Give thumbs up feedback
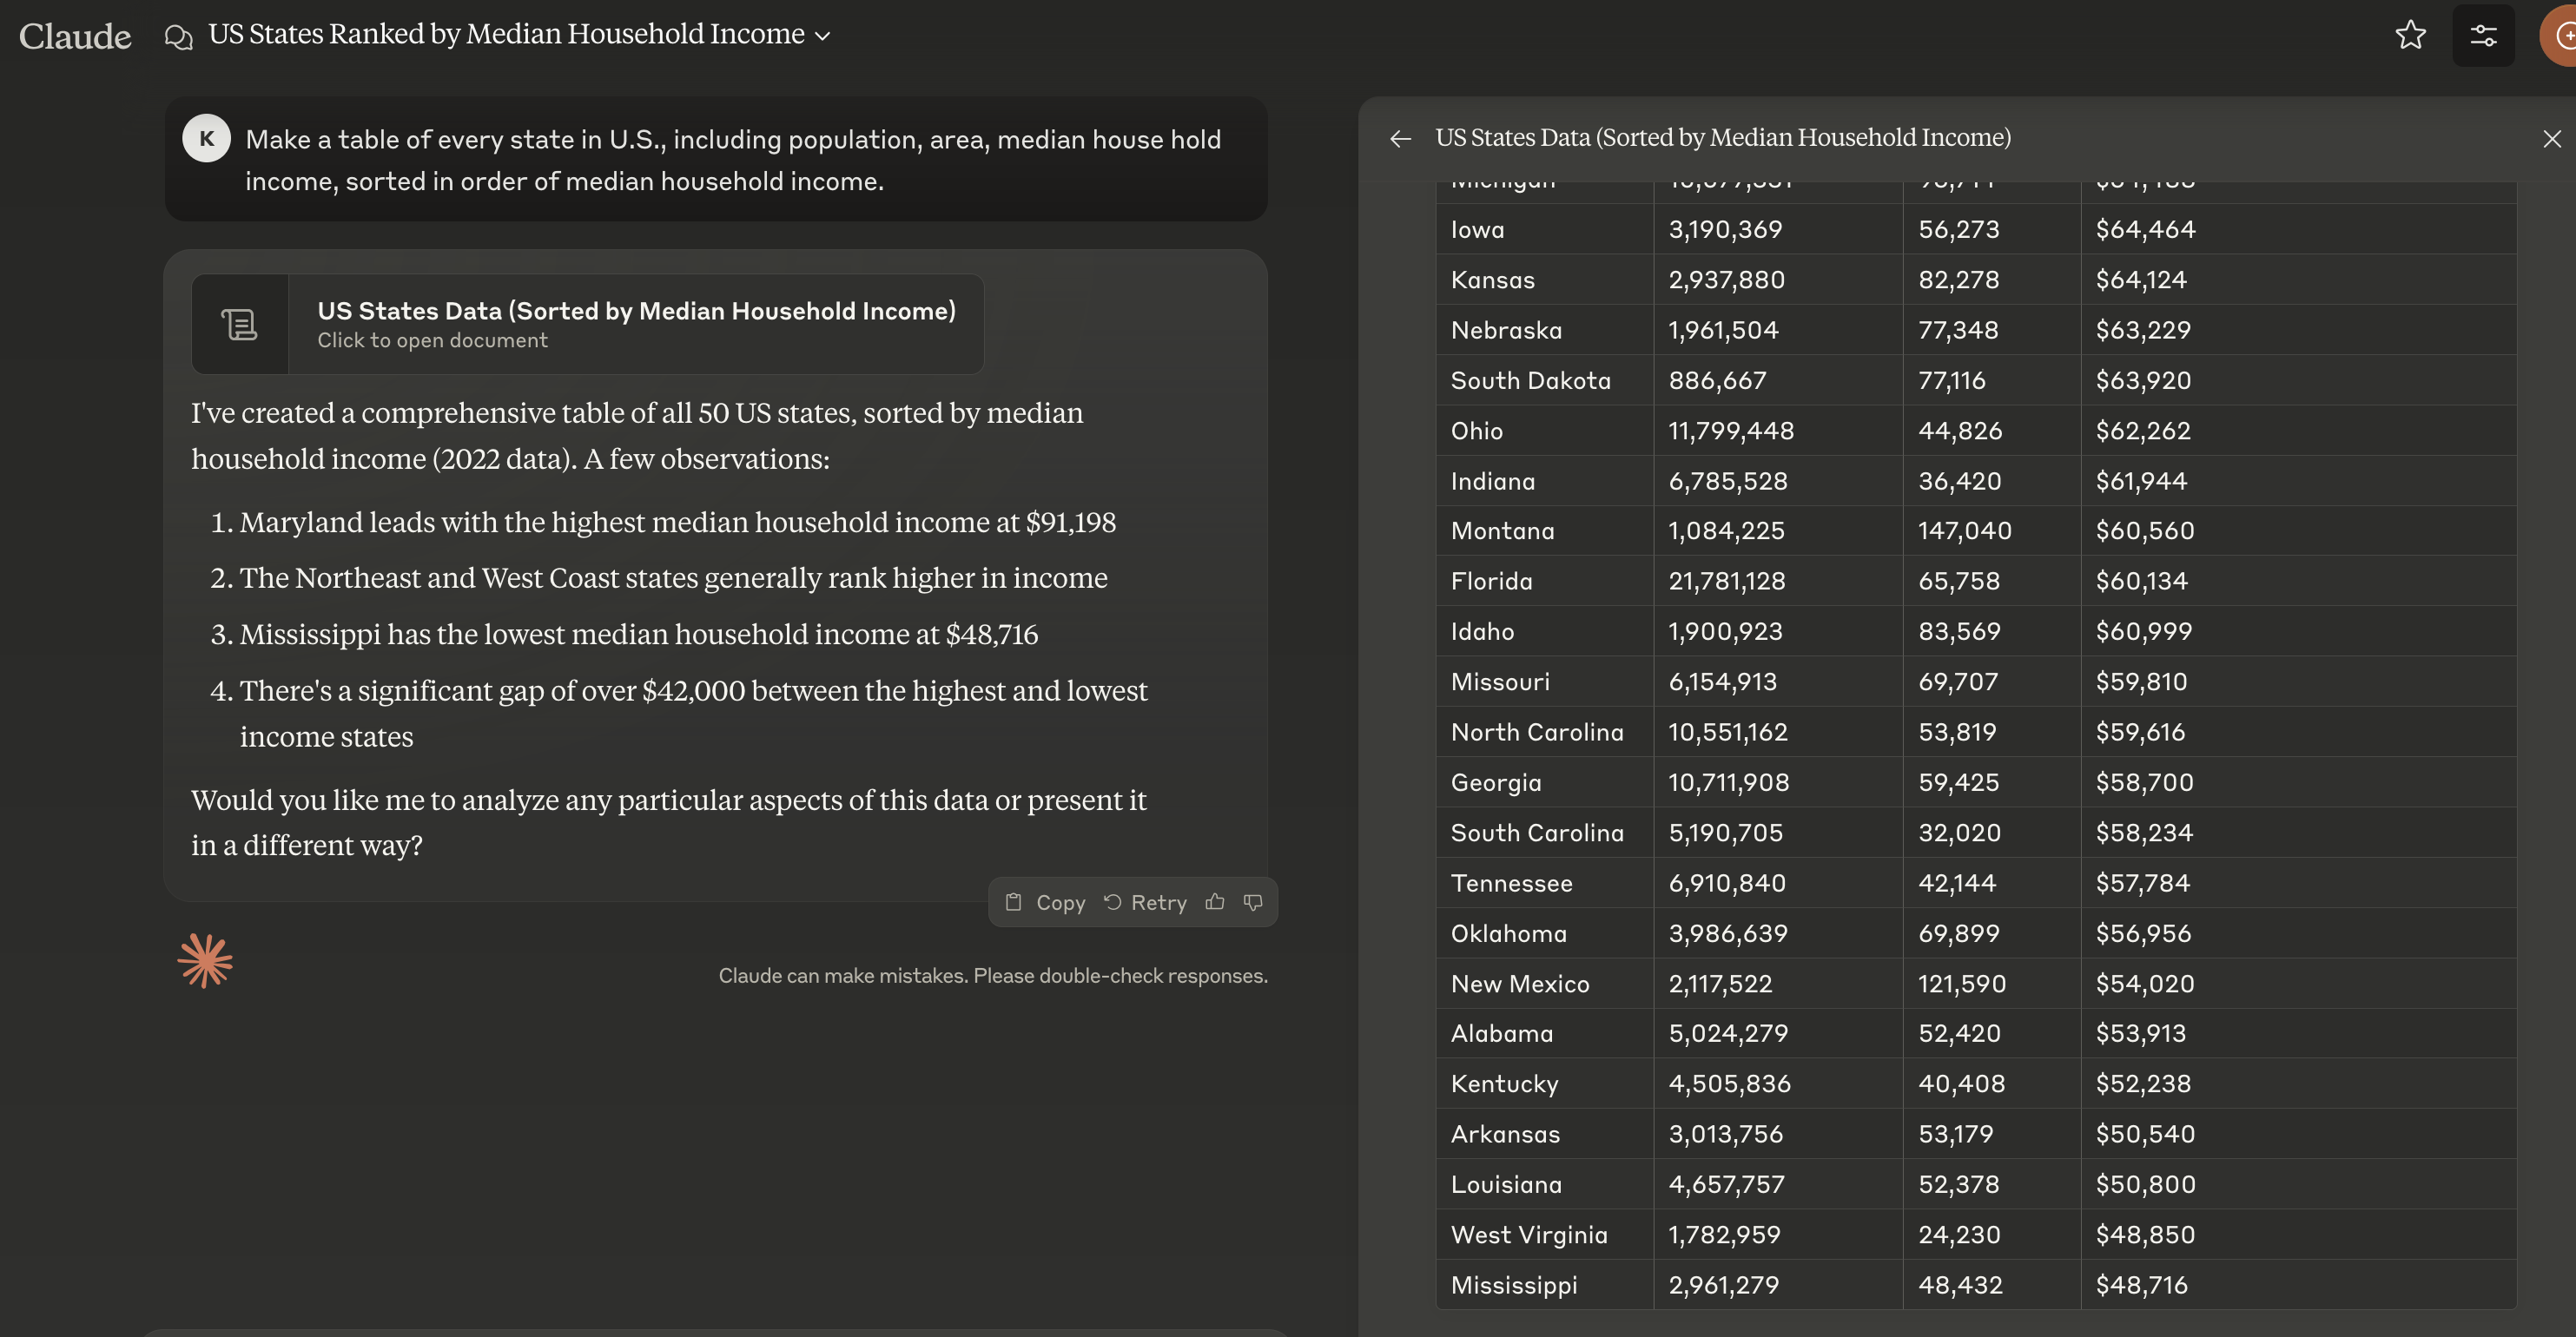Viewport: 2576px width, 1337px height. (1215, 901)
